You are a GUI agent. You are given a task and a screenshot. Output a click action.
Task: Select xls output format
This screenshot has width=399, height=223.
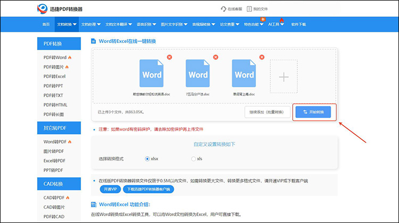[194, 159]
